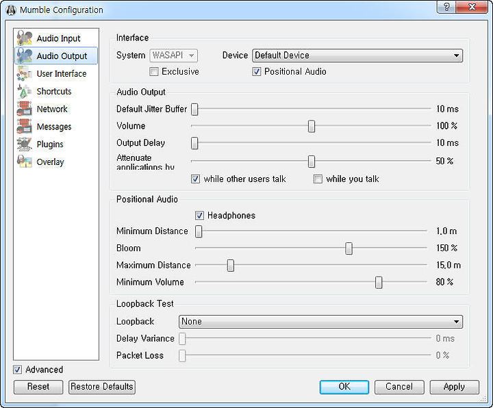Click the Attenuate applications slider handle
Viewport: 493px width, 408px height.
click(312, 162)
